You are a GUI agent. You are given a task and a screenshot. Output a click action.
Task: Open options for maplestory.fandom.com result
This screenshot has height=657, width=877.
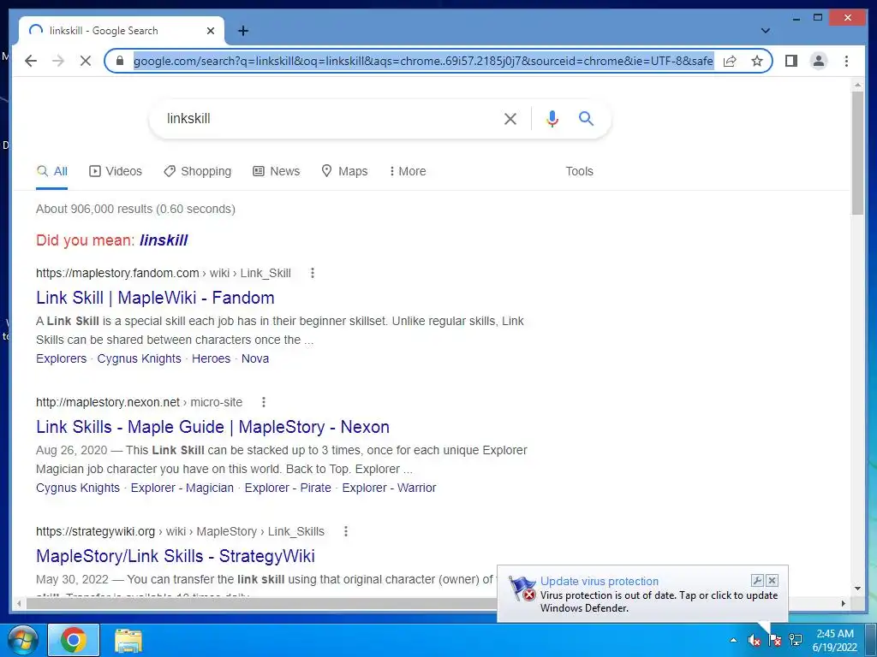point(312,273)
